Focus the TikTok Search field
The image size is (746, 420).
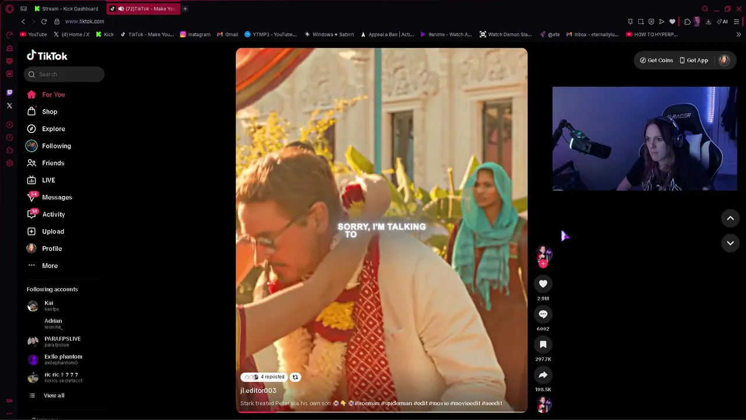(64, 74)
